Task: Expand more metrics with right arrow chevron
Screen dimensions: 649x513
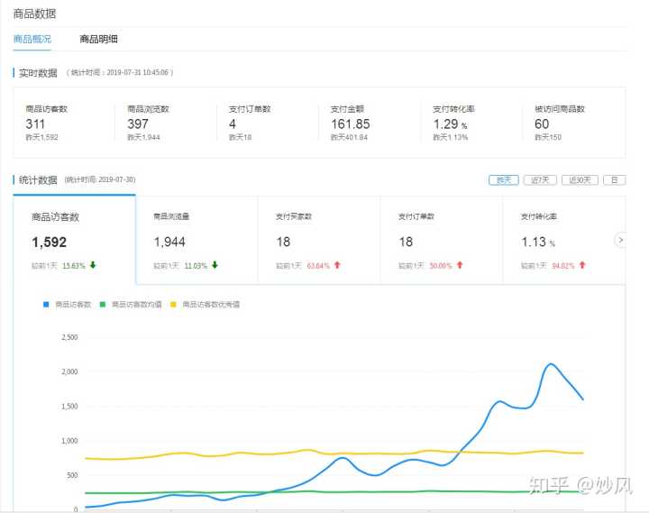Action: (620, 240)
